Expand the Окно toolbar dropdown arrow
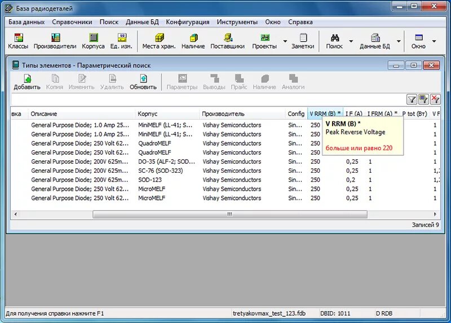451x323 pixels. coord(434,41)
